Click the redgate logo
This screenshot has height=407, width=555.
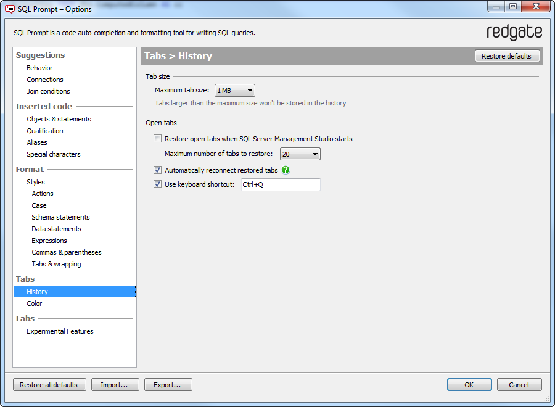(x=514, y=33)
